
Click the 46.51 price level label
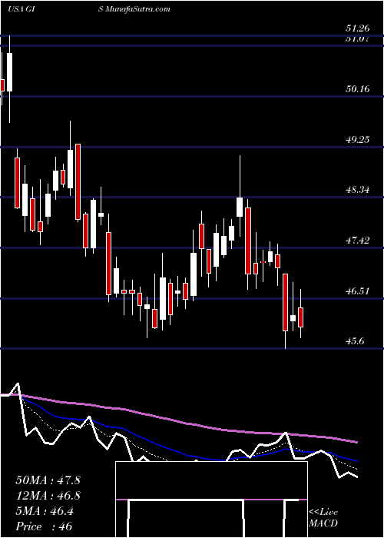pyautogui.click(x=357, y=291)
